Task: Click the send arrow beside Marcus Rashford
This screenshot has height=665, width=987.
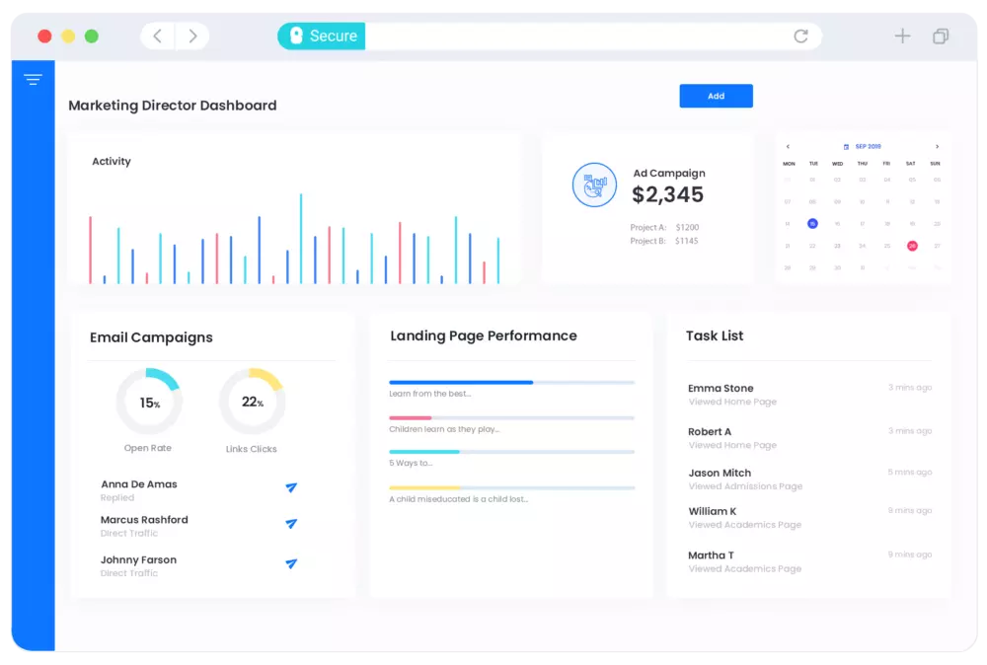Action: [x=291, y=524]
